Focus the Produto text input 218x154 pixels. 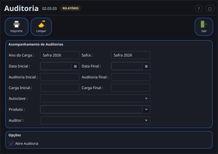91,109
